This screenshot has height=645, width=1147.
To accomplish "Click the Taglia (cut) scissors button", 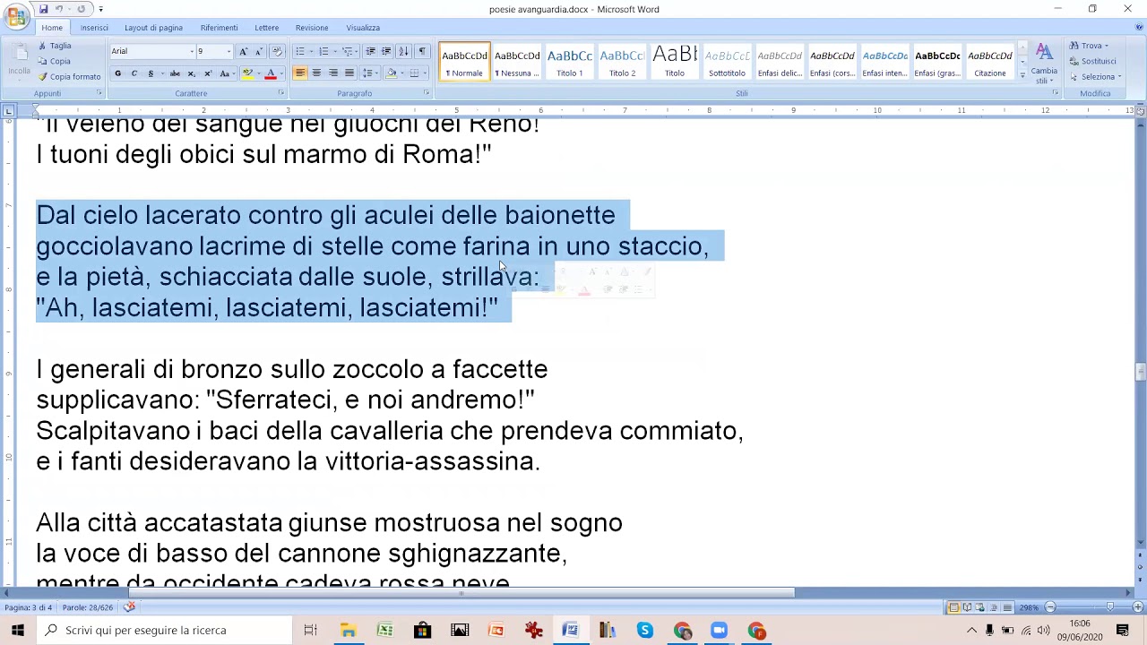I will pyautogui.click(x=54, y=46).
